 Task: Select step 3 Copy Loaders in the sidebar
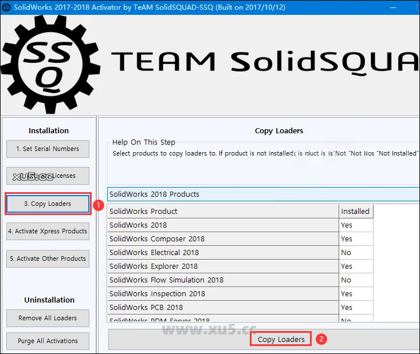pyautogui.click(x=48, y=204)
